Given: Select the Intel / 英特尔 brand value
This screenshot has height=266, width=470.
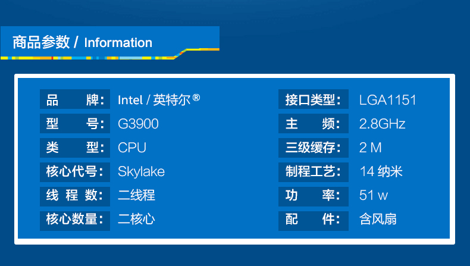Looking at the screenshot, I should pyautogui.click(x=158, y=100).
